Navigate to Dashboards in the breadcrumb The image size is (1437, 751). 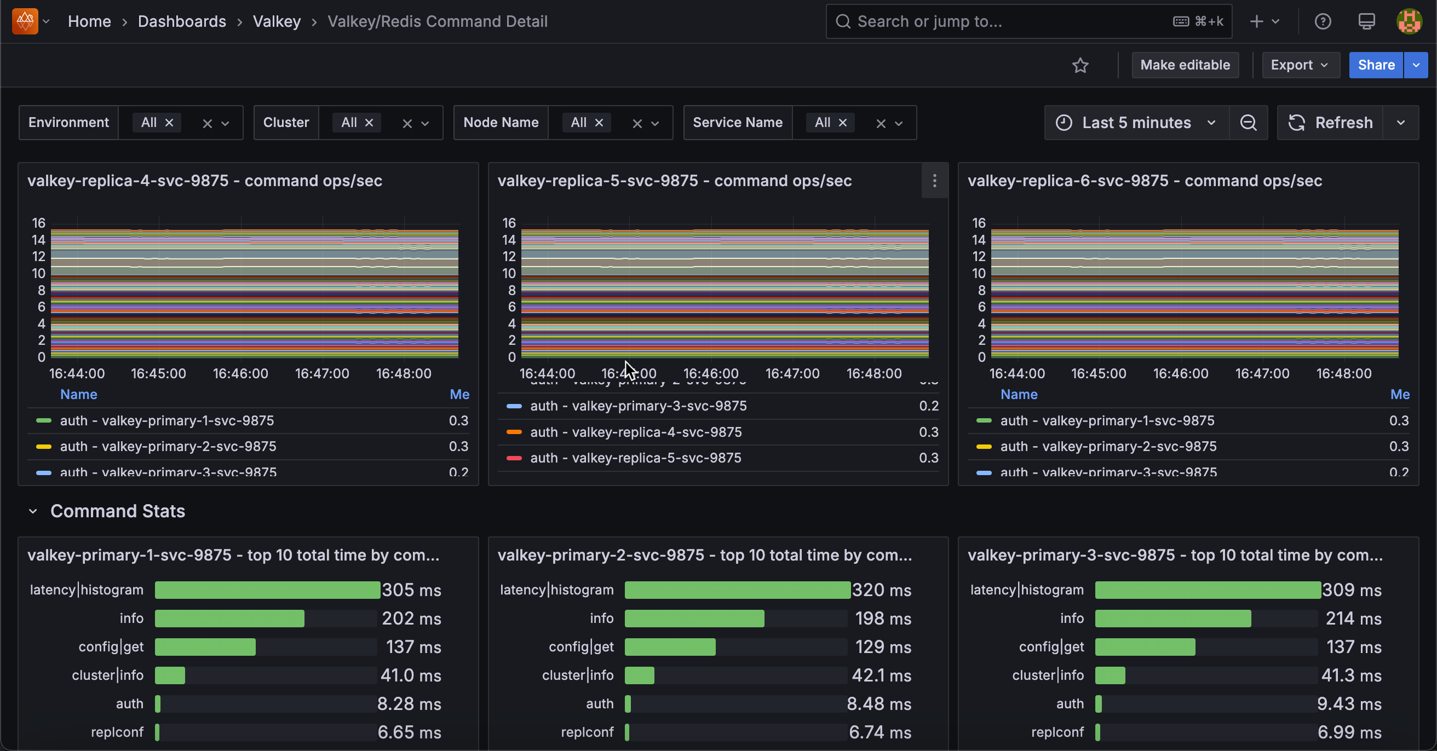coord(182,21)
